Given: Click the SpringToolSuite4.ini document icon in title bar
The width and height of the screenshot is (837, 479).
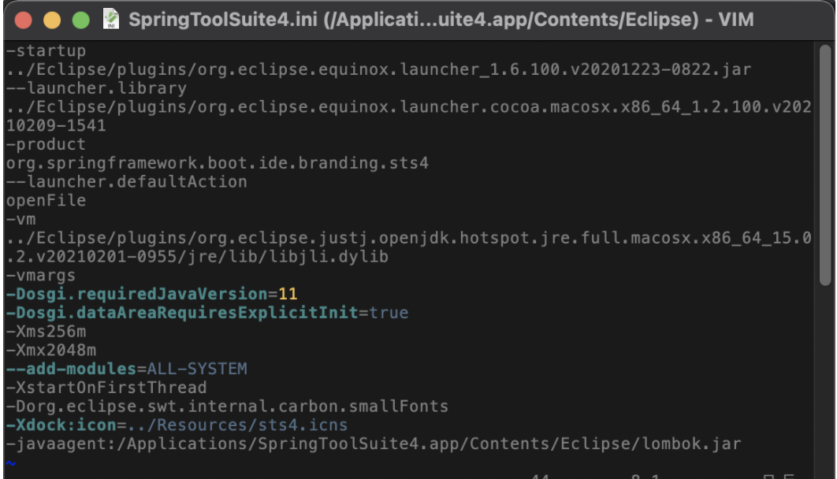Looking at the screenshot, I should click(x=111, y=19).
